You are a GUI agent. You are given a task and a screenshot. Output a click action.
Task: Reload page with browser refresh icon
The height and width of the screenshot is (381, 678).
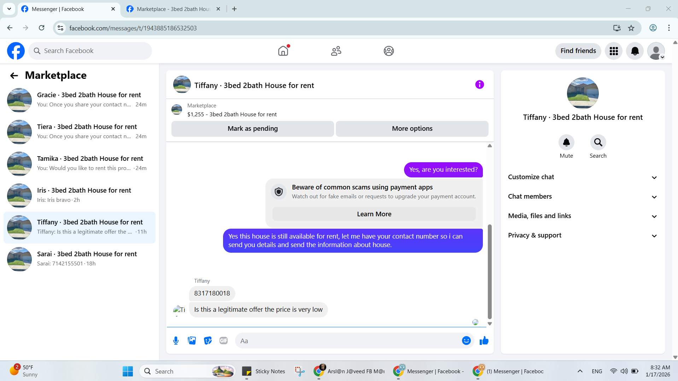tap(41, 28)
